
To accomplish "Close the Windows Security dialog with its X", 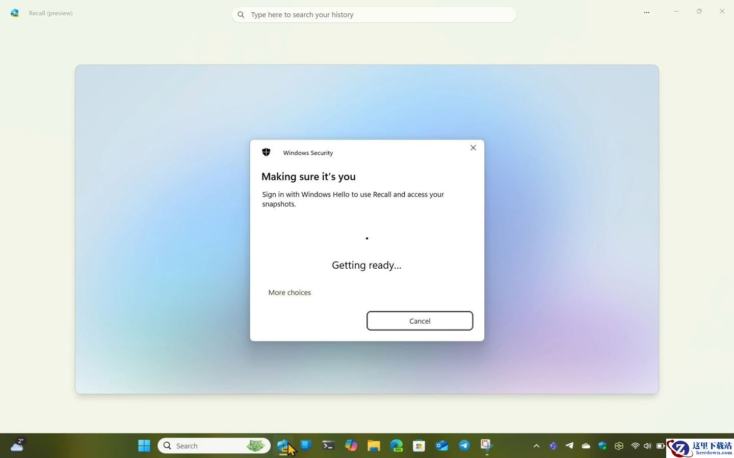I will 473,148.
